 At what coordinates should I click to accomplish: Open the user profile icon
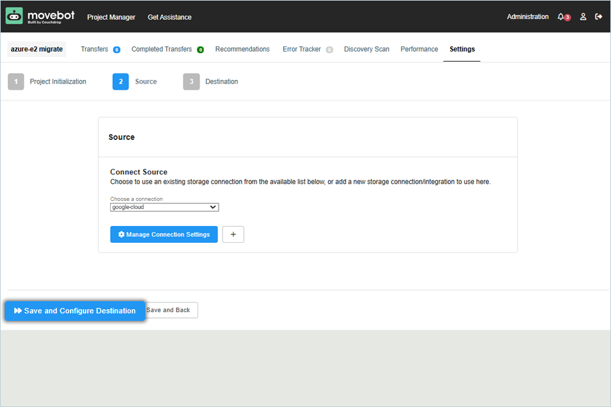coord(582,17)
